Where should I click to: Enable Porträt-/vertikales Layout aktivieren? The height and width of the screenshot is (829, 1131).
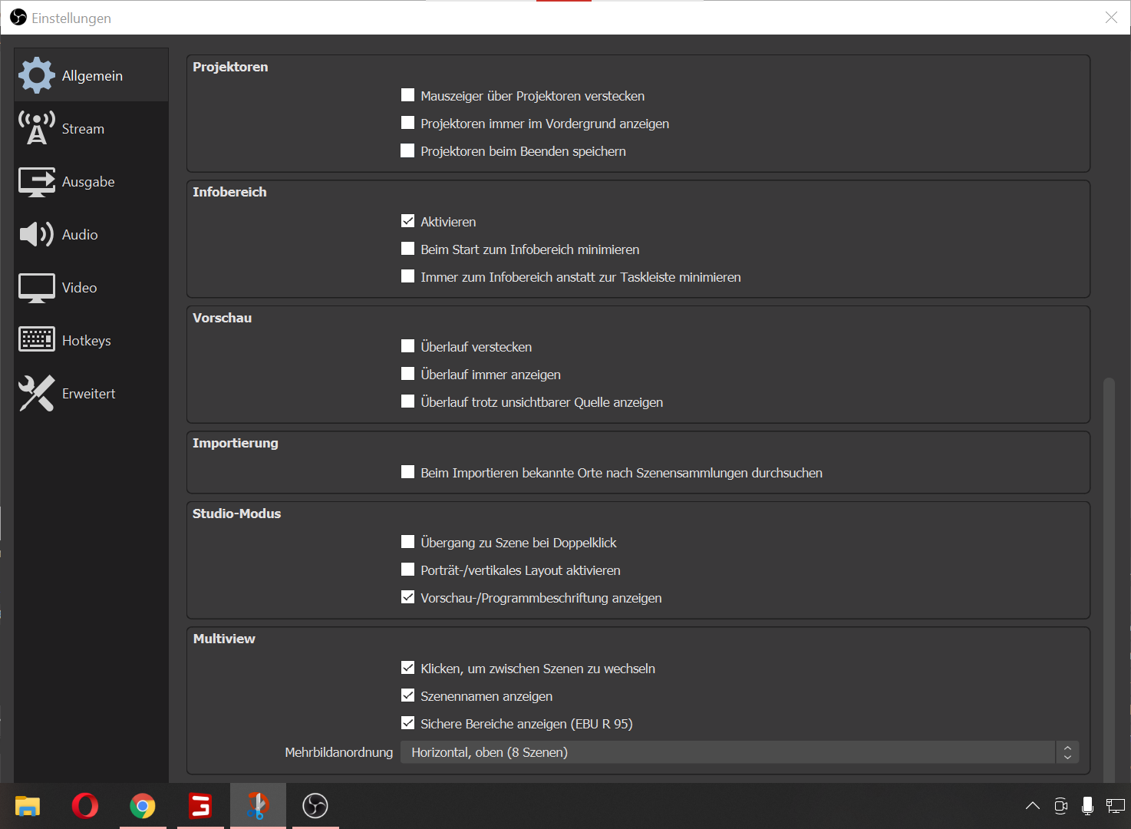(408, 570)
